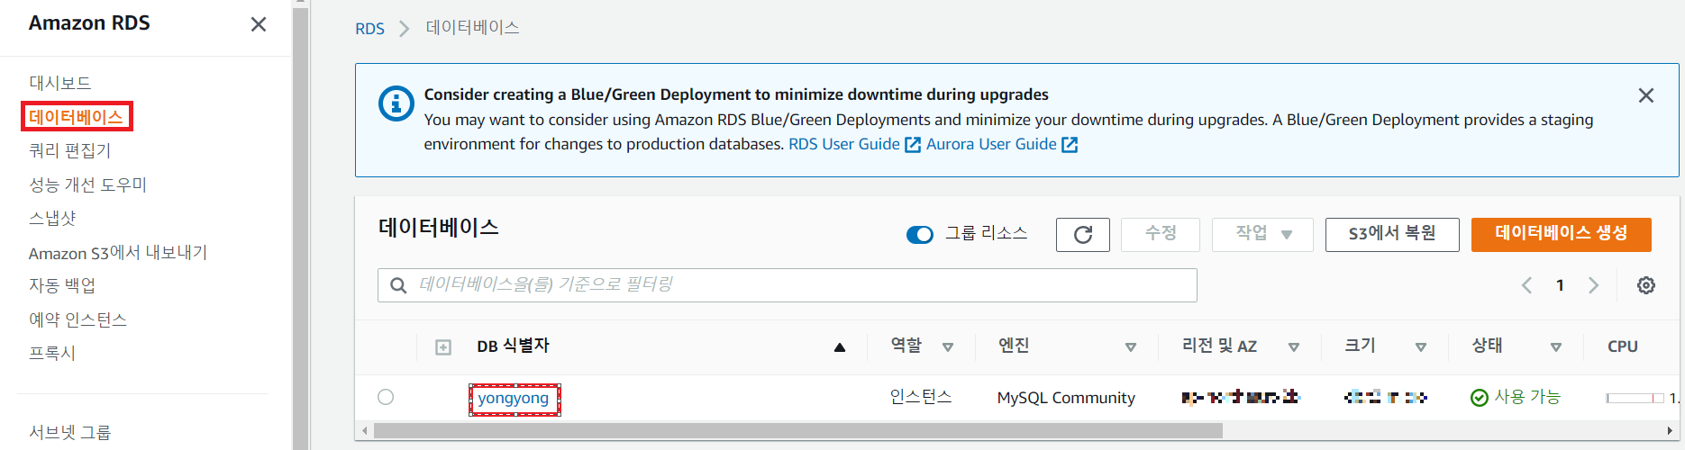Toggle the 그룹 리소스 switch
1685x450 pixels.
(x=920, y=235)
